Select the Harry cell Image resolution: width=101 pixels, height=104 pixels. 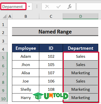26,97
